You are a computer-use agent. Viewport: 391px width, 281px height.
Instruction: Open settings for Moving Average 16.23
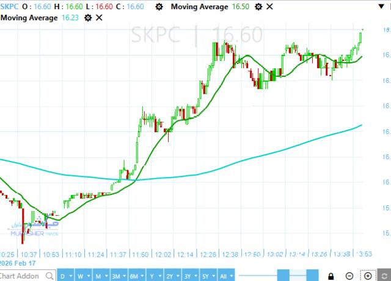point(88,18)
